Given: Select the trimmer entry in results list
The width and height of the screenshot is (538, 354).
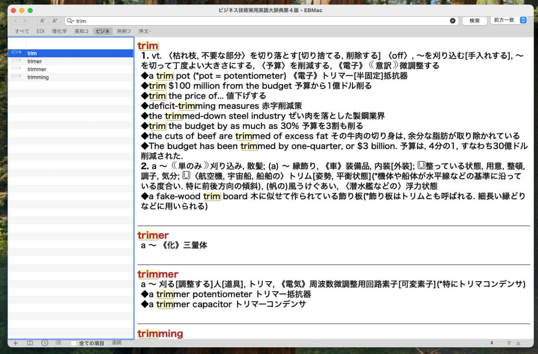Looking at the screenshot, I should pyautogui.click(x=37, y=69).
